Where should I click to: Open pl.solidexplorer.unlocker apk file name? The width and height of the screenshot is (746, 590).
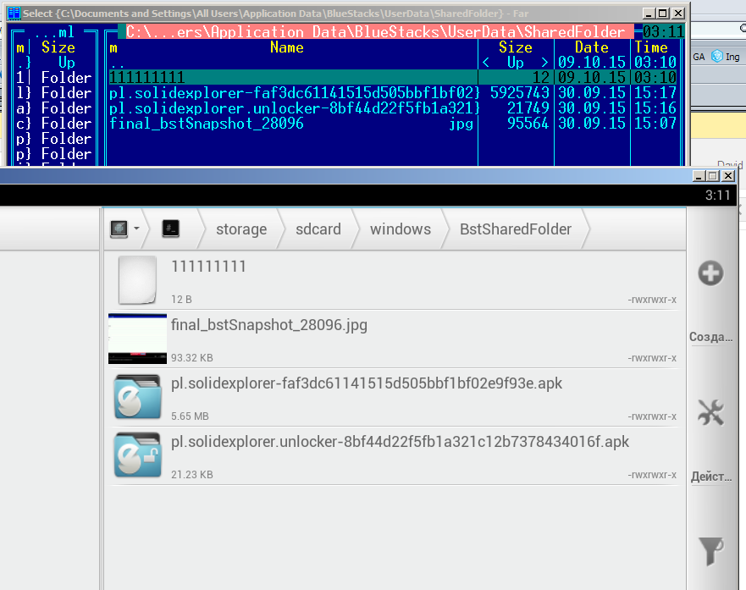(x=400, y=442)
